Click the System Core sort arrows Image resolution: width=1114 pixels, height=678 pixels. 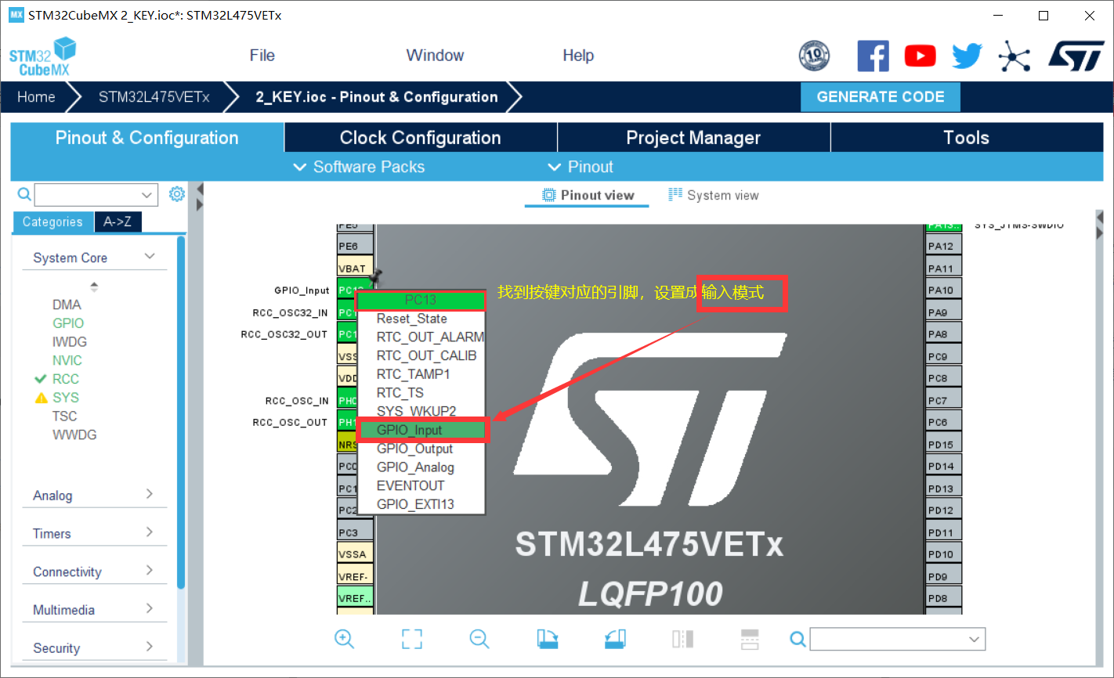(x=94, y=287)
